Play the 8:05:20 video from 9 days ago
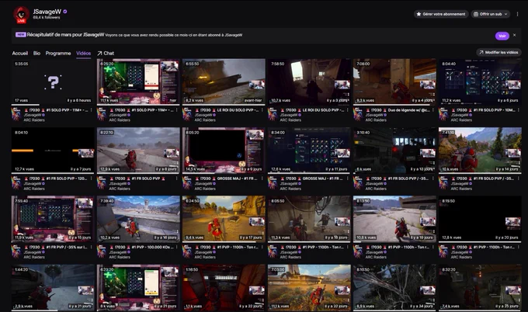The width and height of the screenshot is (528, 312). coord(224,150)
